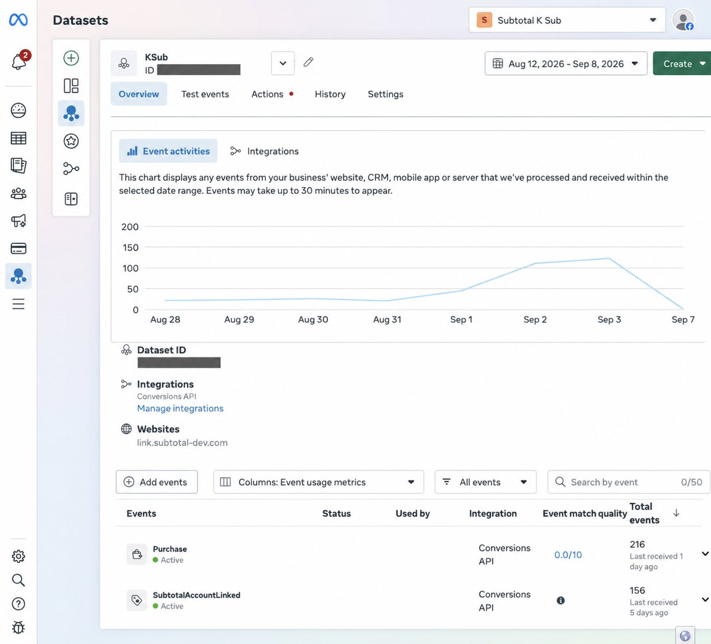Click the Event match quality column header

pos(585,513)
